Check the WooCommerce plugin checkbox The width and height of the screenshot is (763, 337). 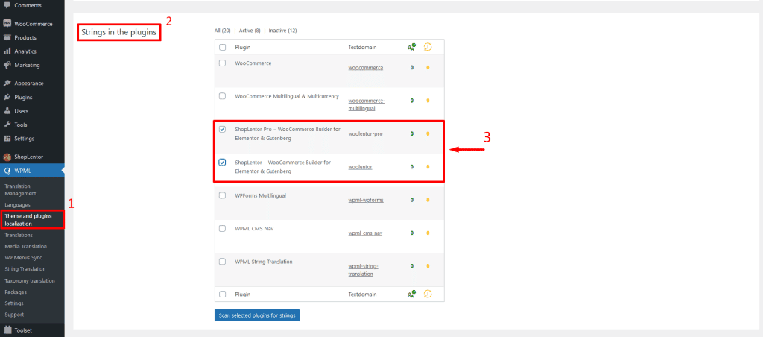[222, 63]
